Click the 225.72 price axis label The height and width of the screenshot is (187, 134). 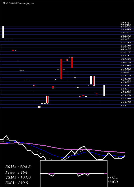pyautogui.click(x=126, y=52)
